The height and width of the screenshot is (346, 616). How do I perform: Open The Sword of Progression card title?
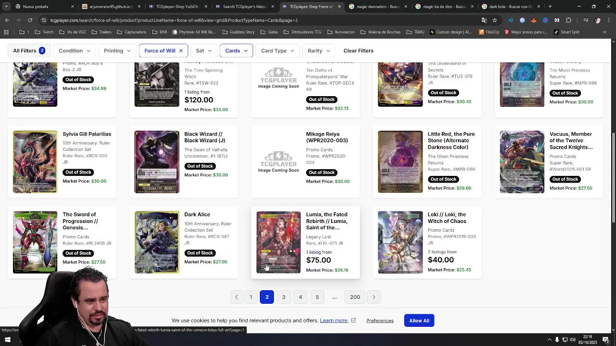80,221
